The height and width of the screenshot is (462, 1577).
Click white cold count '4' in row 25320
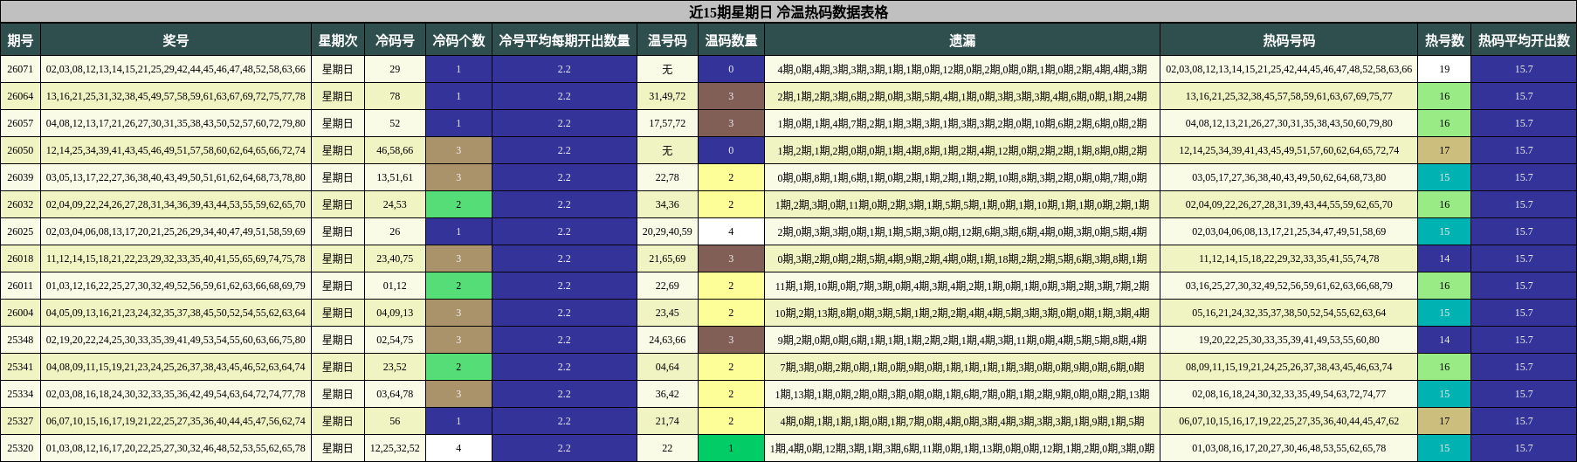pos(458,448)
